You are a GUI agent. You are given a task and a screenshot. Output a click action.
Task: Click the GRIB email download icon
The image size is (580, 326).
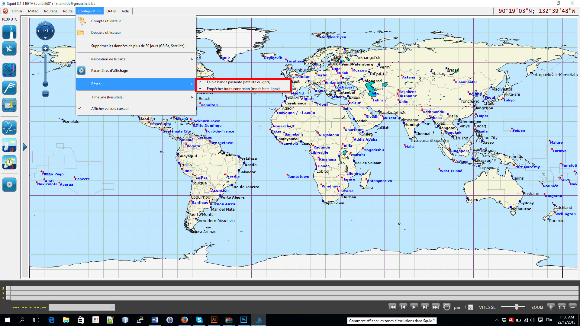[9, 105]
